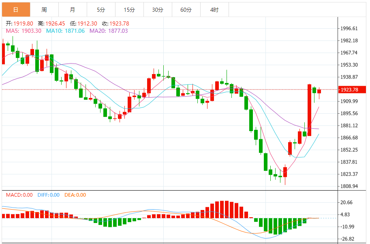
Task: Click the 1881.12 price axis label
Action: pyautogui.click(x=349, y=125)
